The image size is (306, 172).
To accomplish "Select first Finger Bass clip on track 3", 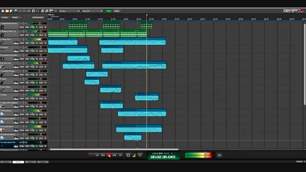I will (63, 42).
